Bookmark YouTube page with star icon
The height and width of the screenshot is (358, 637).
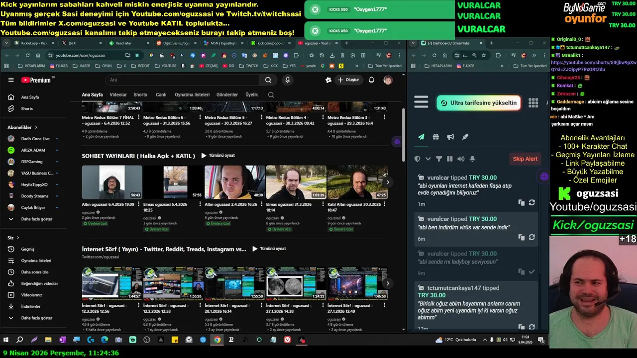pyautogui.click(x=137, y=55)
